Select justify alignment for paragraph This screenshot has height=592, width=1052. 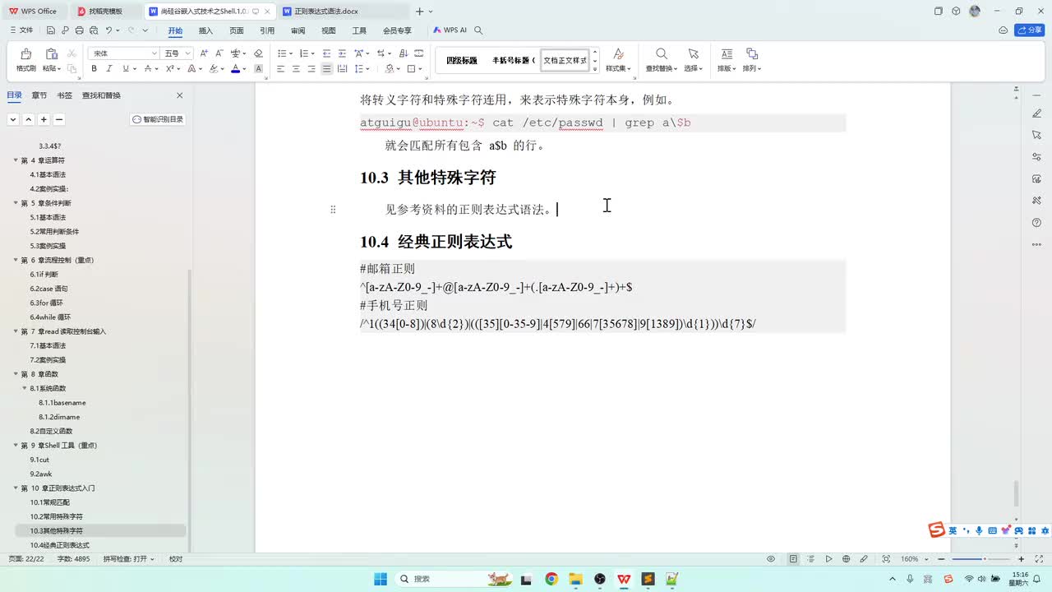326,69
